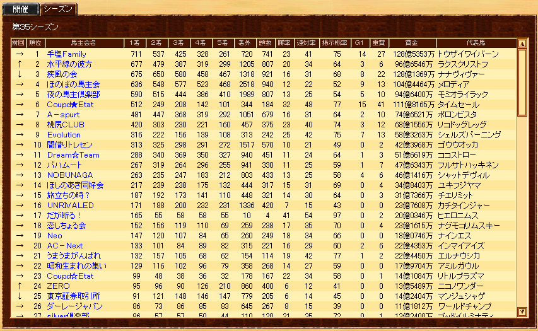
Task: Click the scroll up arrow button
Action: coord(522,44)
